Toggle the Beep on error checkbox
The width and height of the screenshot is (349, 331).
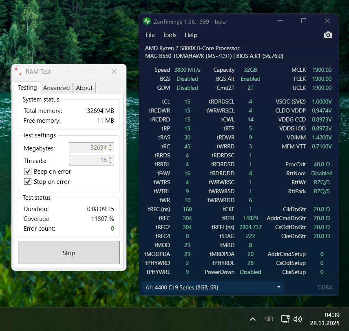click(28, 172)
